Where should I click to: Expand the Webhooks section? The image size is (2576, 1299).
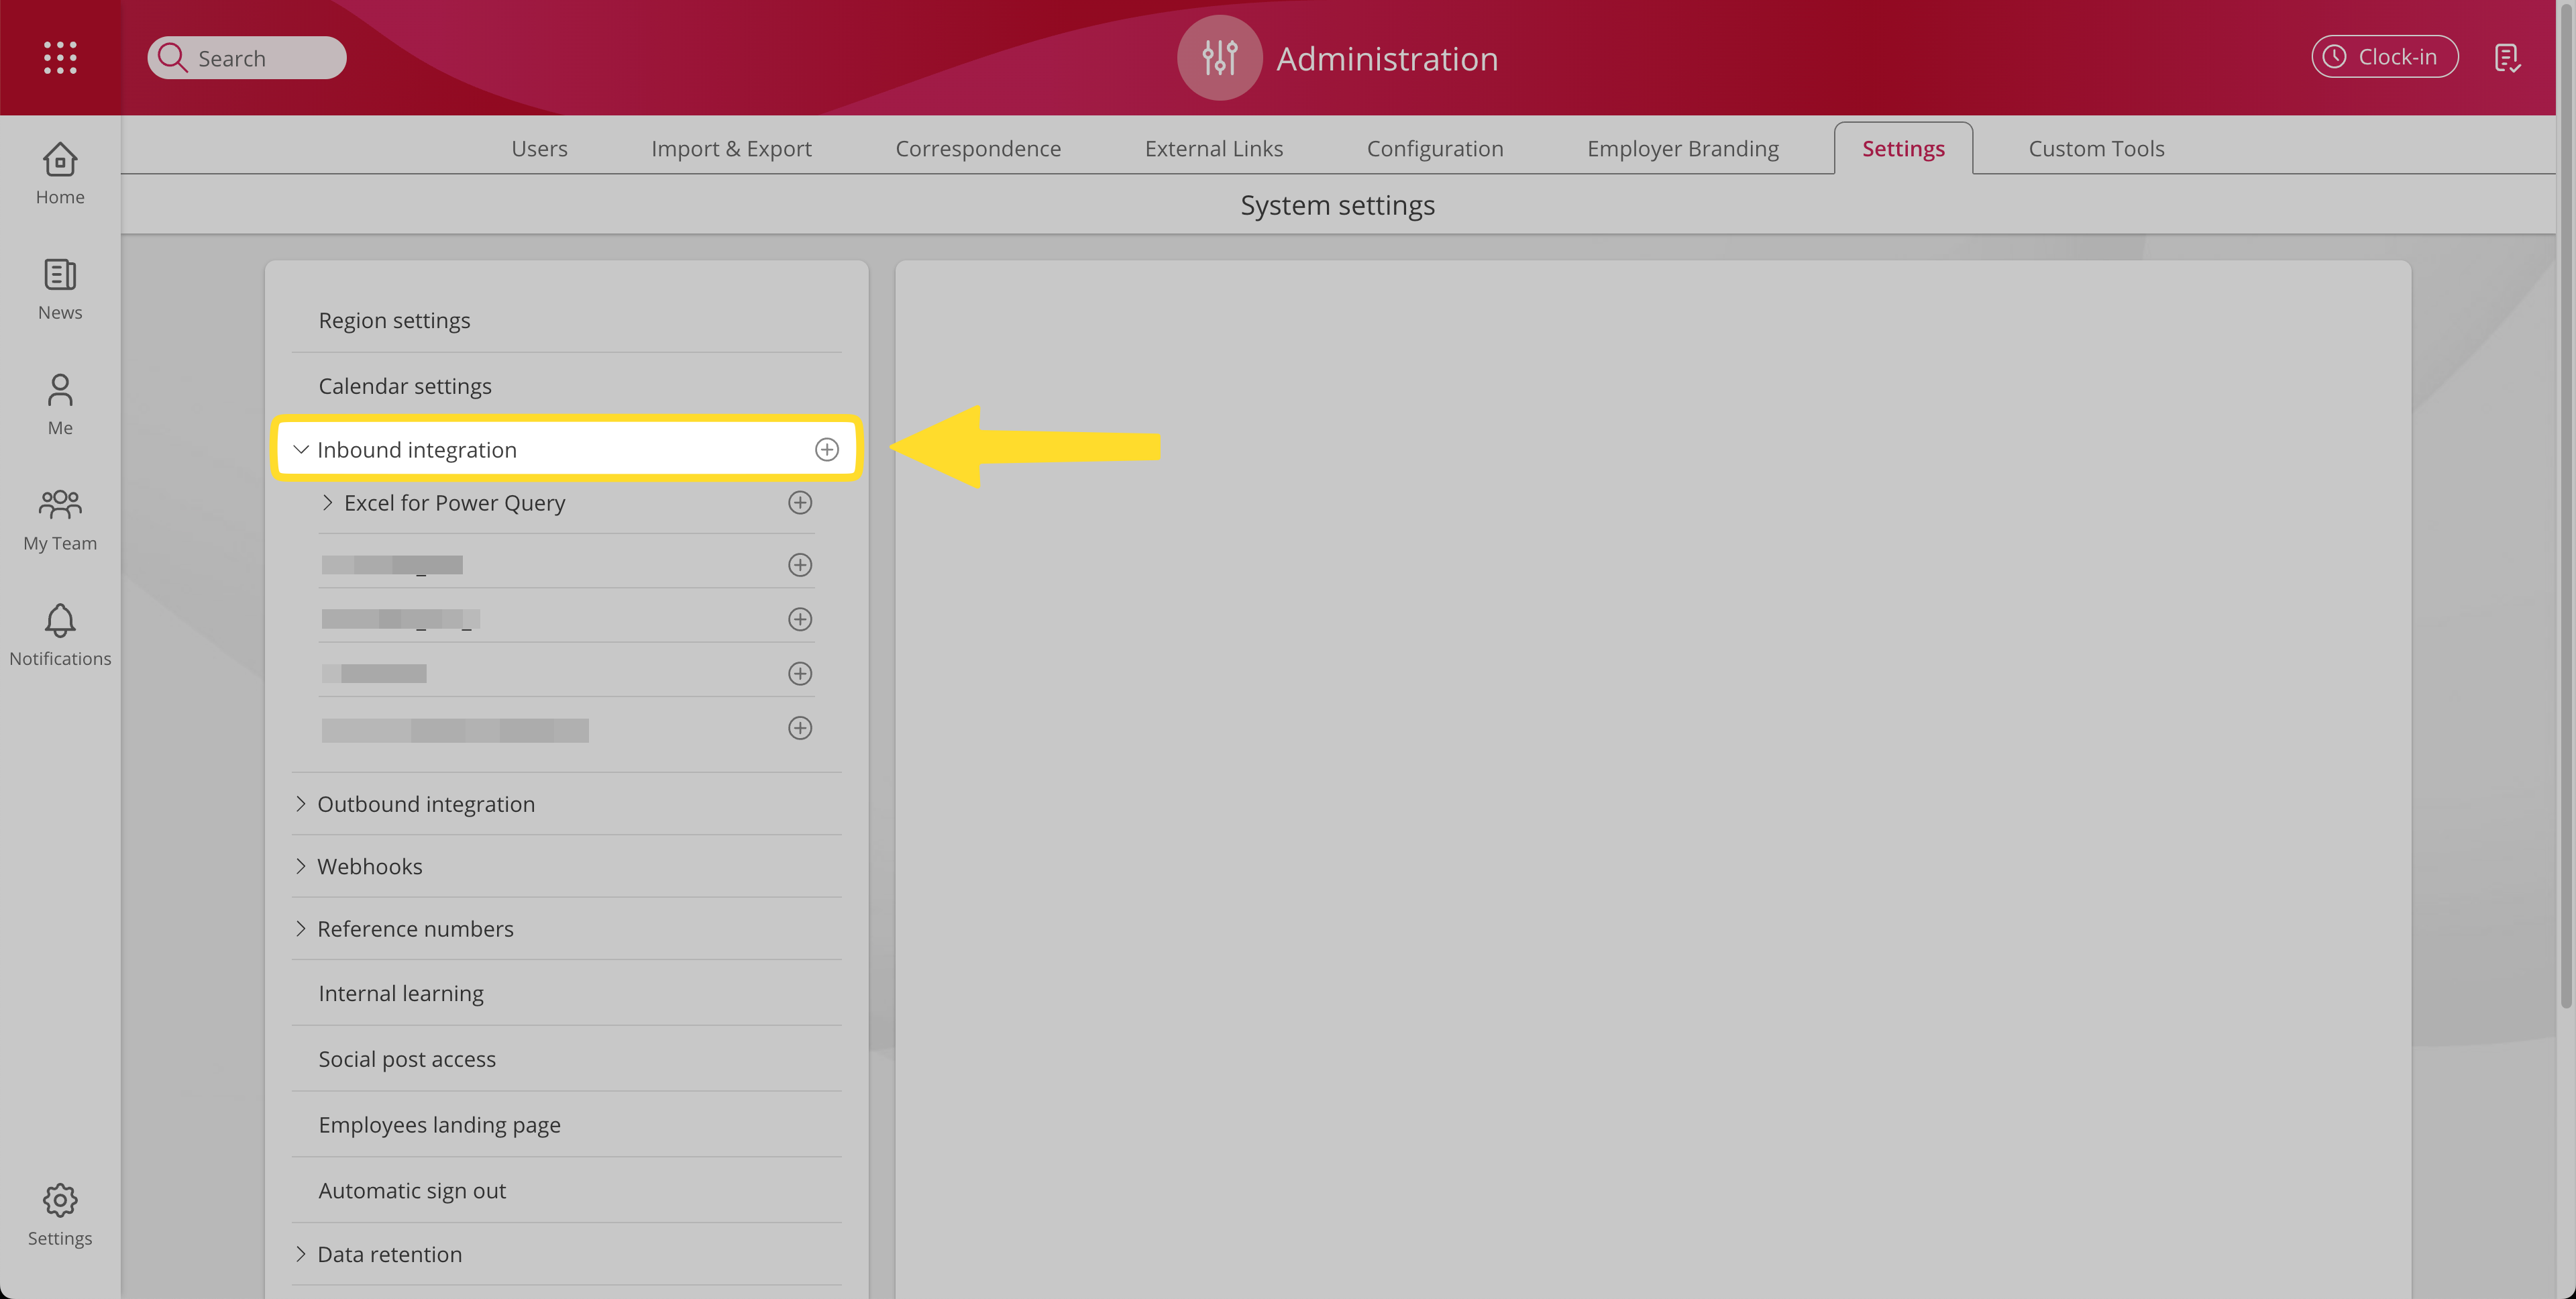[x=300, y=866]
